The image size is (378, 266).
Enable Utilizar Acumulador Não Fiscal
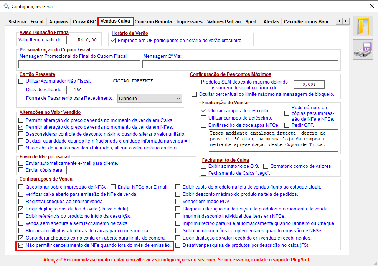tap(21, 81)
